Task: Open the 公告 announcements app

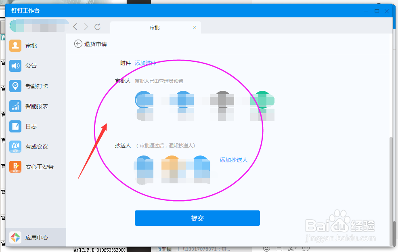Action: [24, 66]
